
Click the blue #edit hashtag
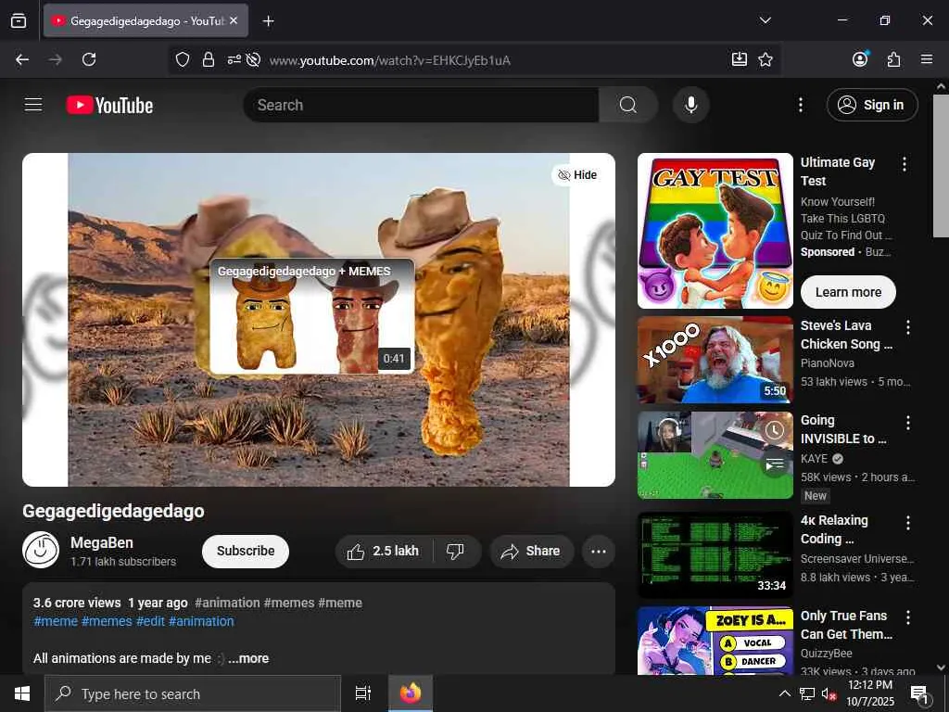[150, 621]
